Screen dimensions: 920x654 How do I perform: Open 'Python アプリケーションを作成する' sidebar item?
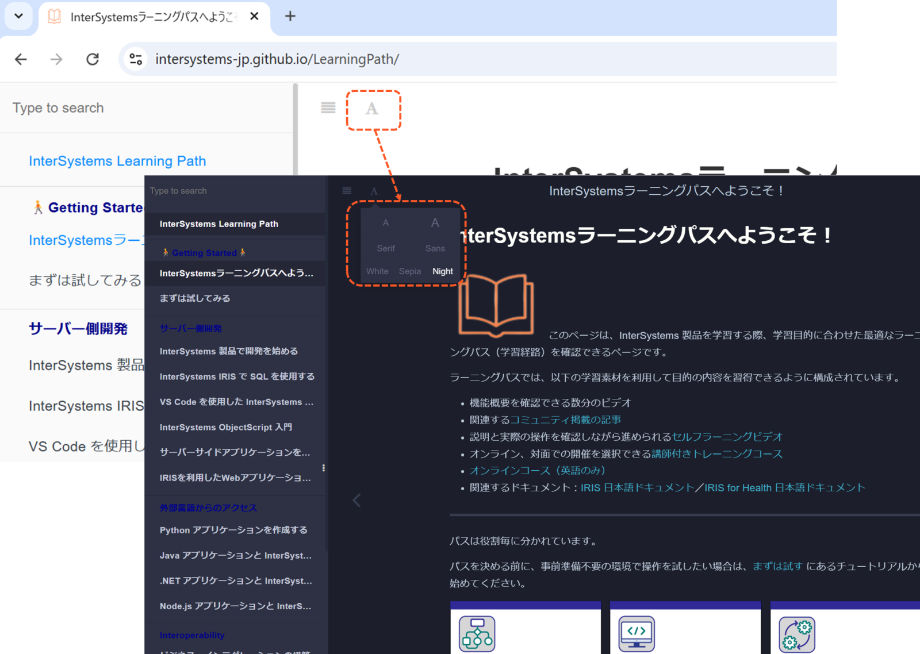point(233,530)
